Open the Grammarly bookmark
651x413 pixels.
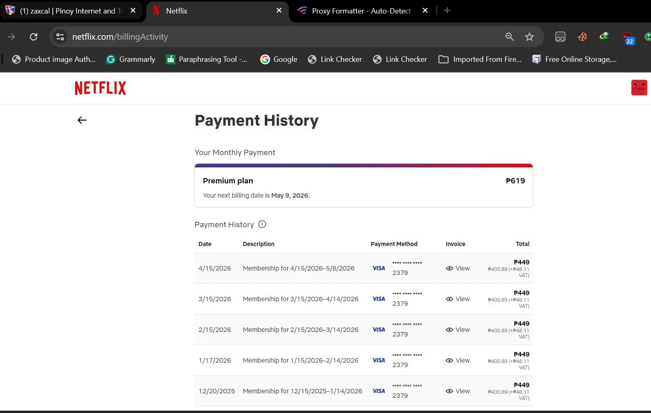131,59
